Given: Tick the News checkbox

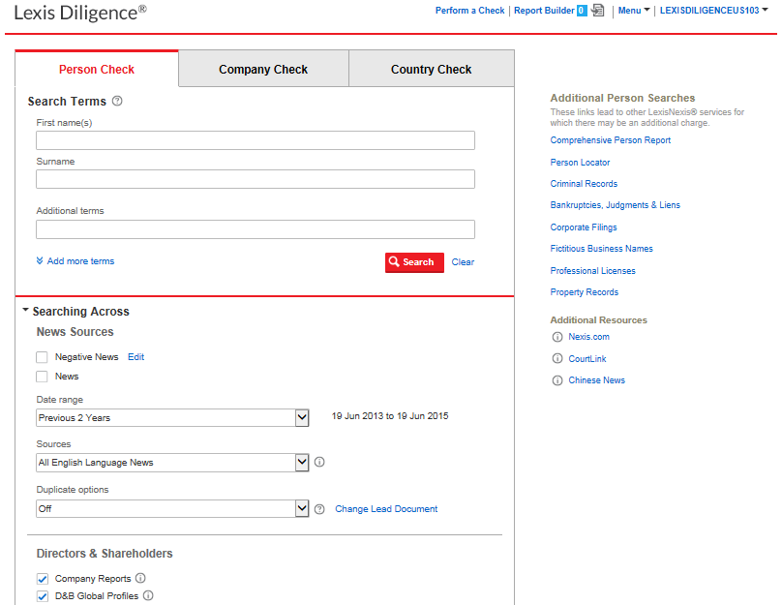Looking at the screenshot, I should click(x=42, y=377).
